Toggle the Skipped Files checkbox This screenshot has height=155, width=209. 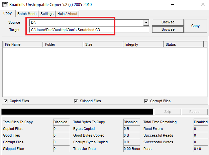pos(76,101)
